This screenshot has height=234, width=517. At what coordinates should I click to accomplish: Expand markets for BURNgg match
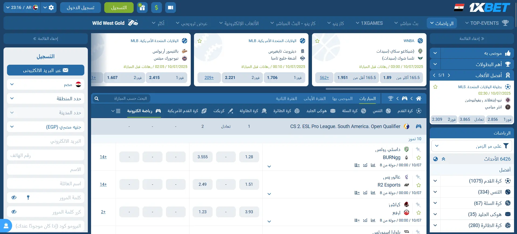269,166
